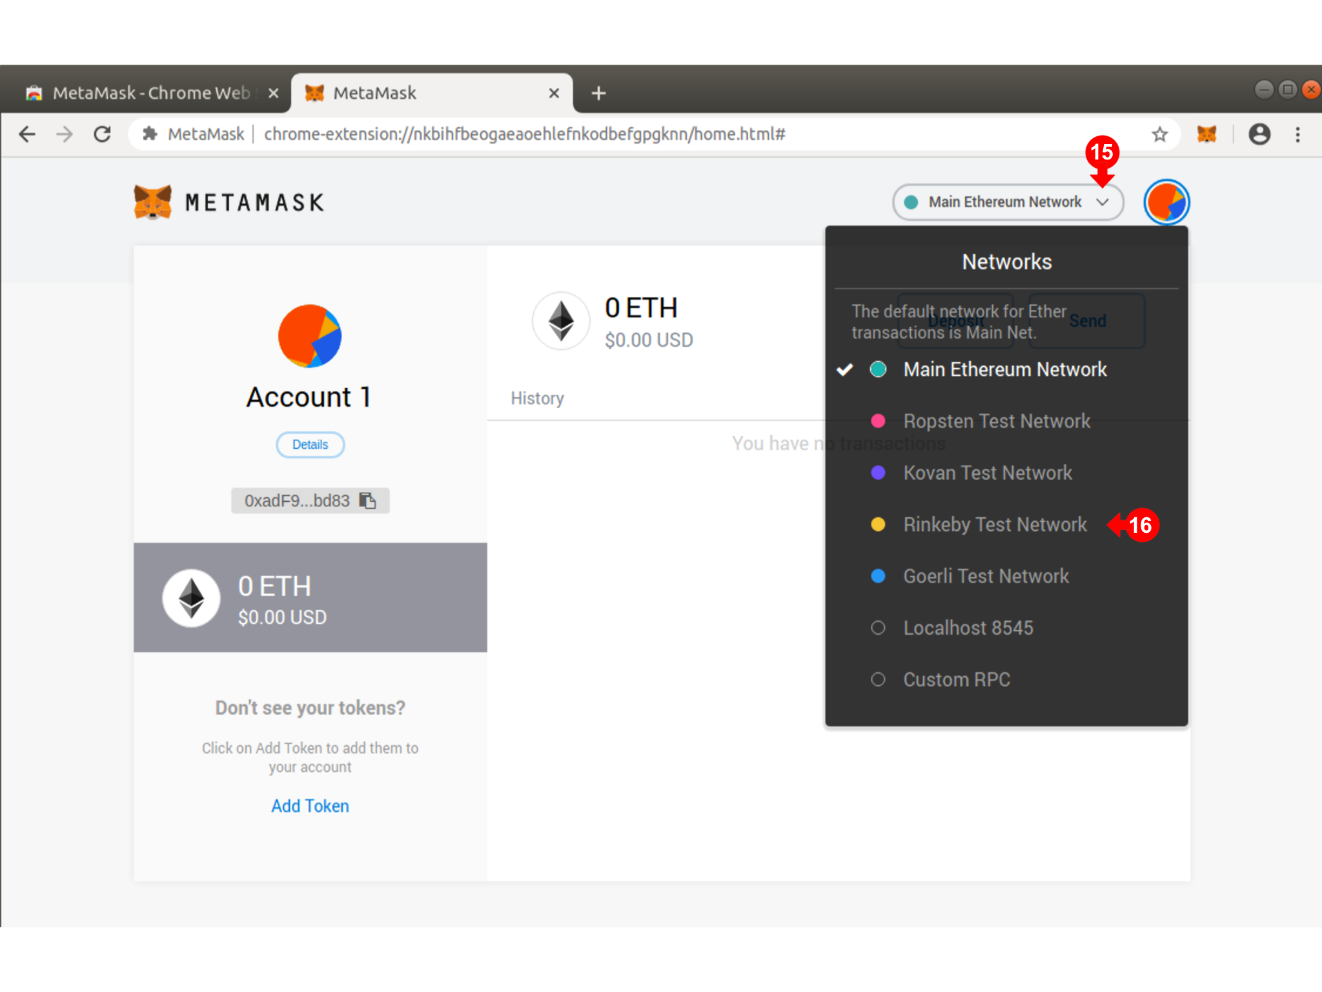Select Main Ethereum Network in list
Viewport: 1322px width, 992px height.
1006,369
